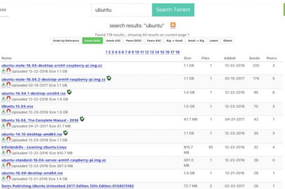Screen dimensions: 285x189
Task: Sort results by Peers ASC
Action: coord(154,41)
